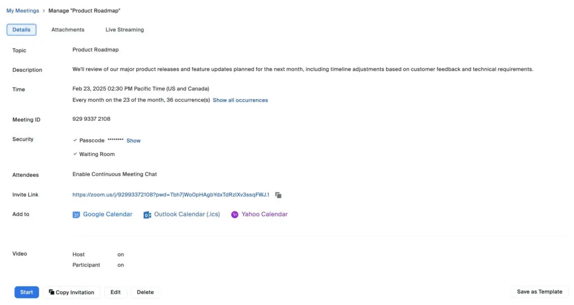
Task: Save meeting as a template
Action: coord(539,292)
